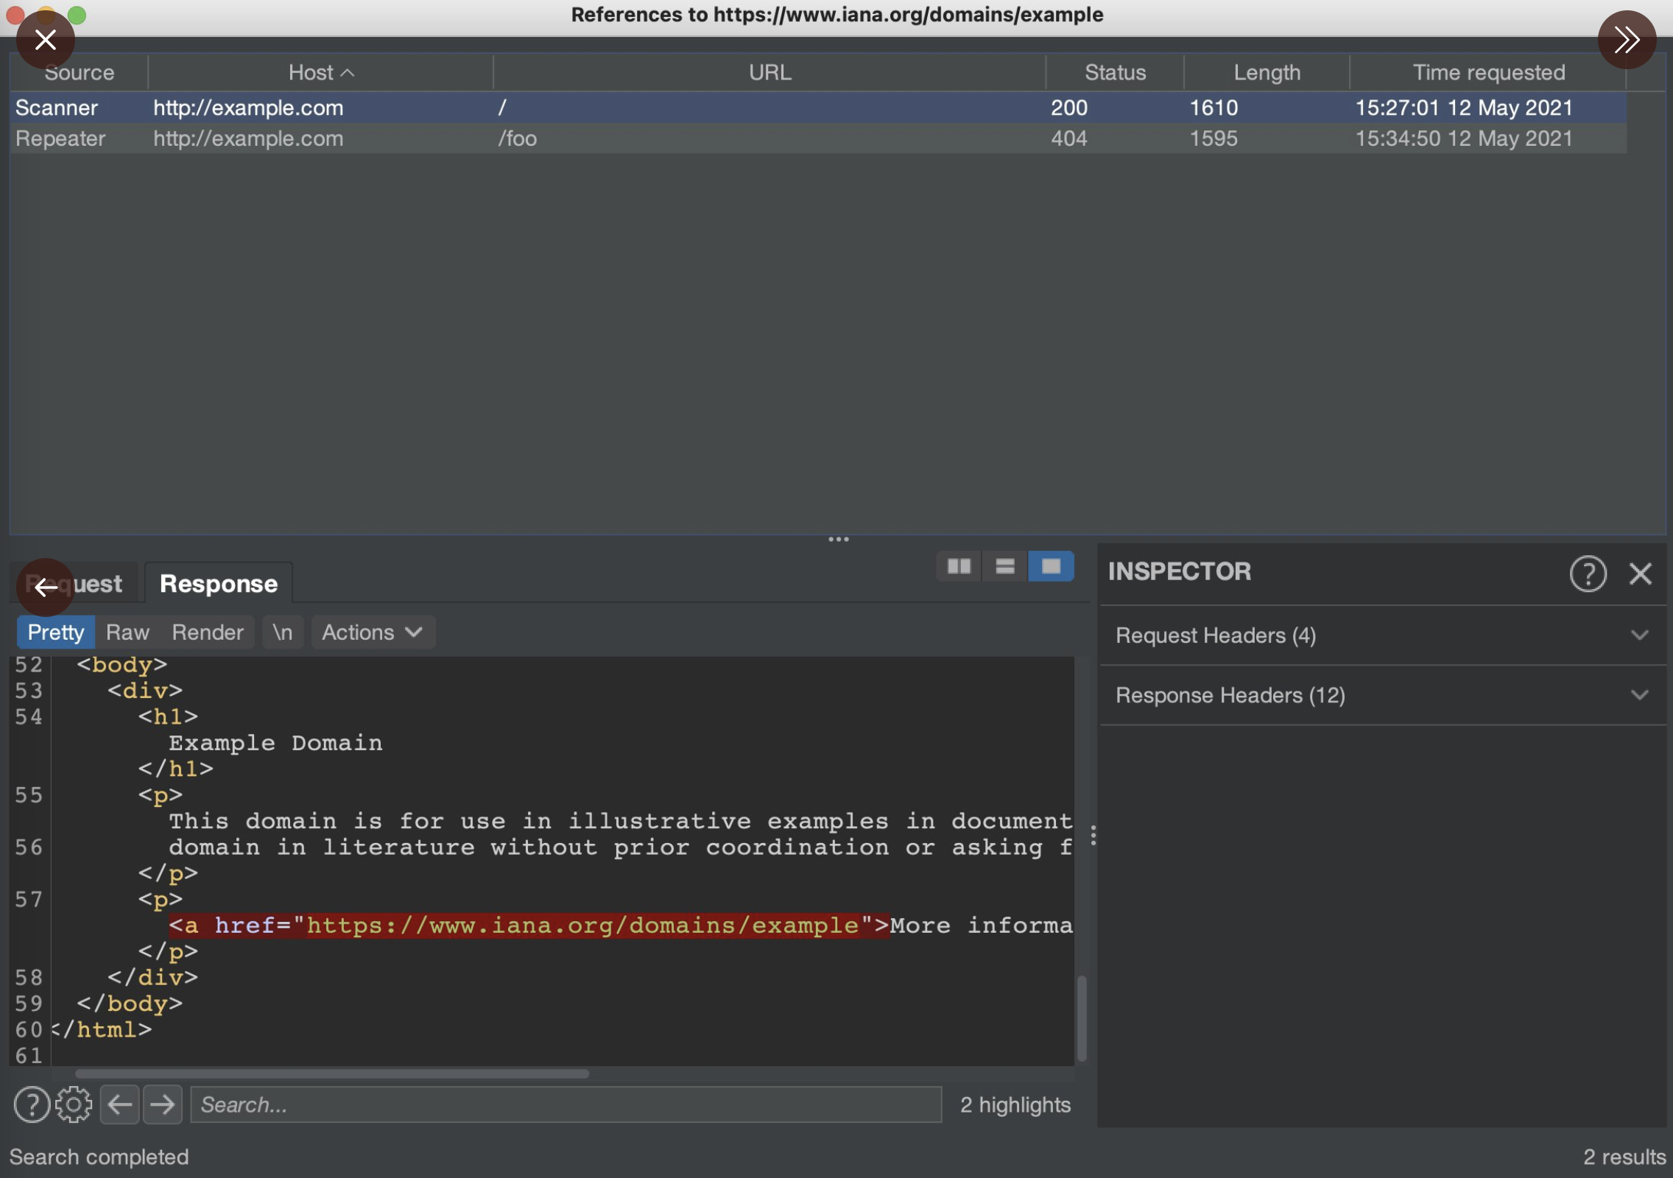This screenshot has width=1673, height=1178.
Task: Select stacked horizontal layout icon
Action: (1005, 566)
